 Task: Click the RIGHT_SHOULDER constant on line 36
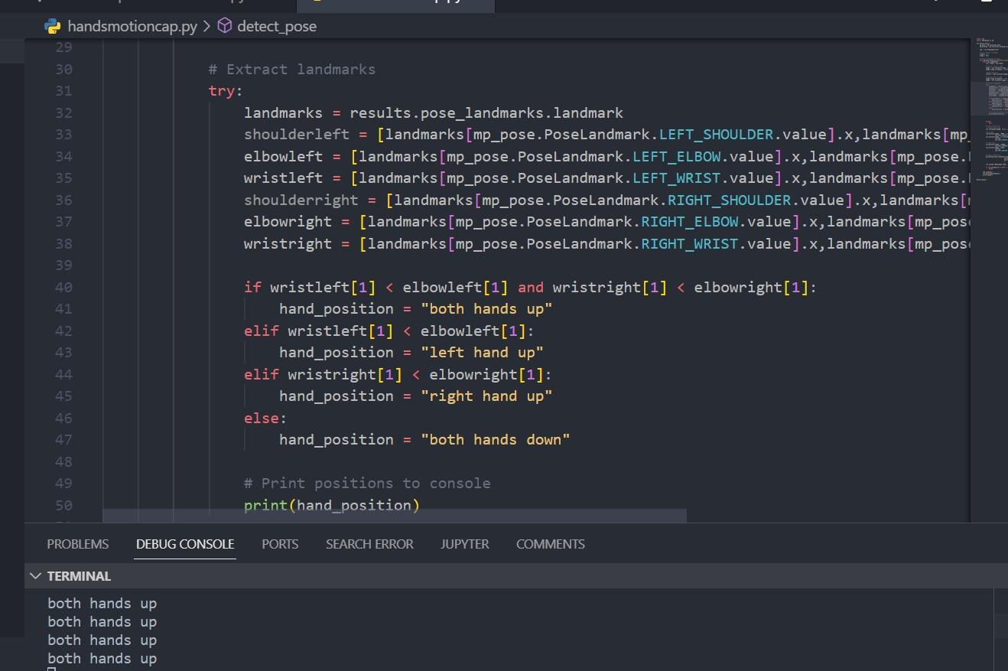click(x=730, y=200)
